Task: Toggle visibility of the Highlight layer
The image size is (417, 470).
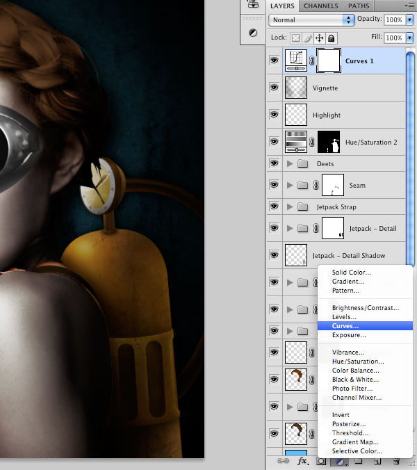Action: click(274, 114)
